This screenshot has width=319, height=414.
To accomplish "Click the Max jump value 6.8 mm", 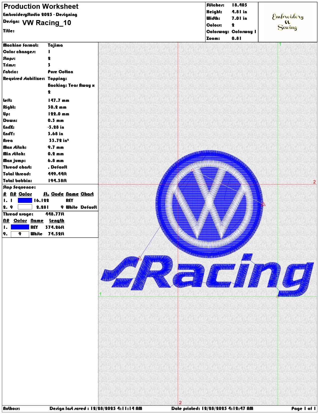I will [56, 161].
